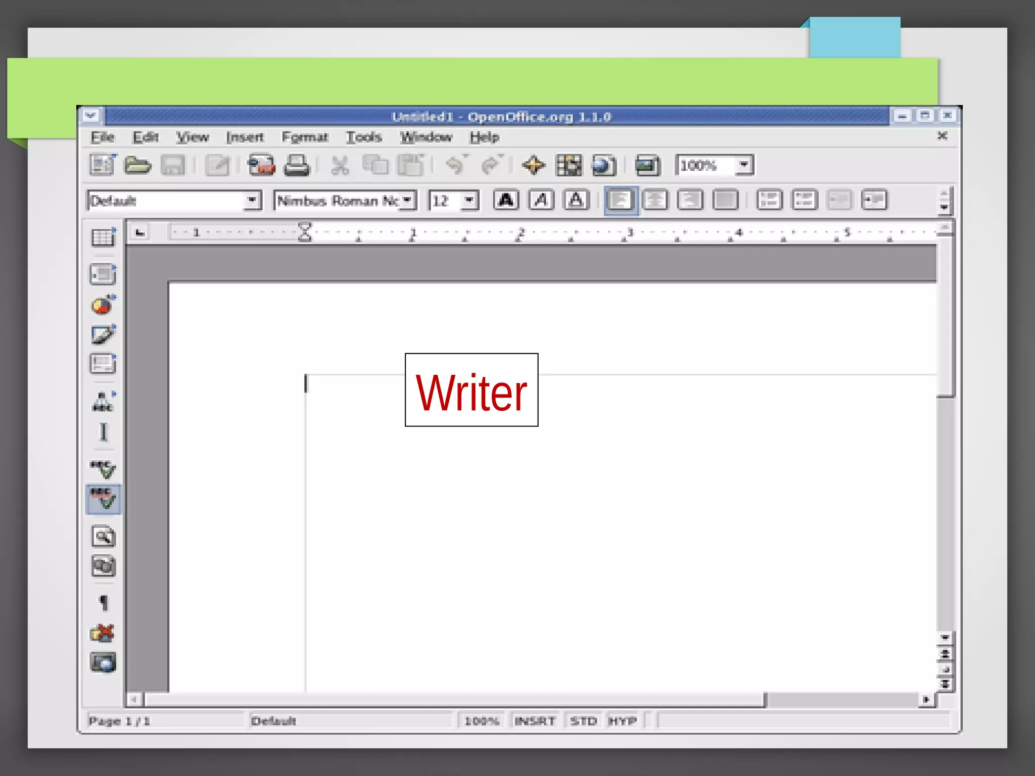Click the Undo arrow icon
This screenshot has width=1035, height=776.
[457, 165]
